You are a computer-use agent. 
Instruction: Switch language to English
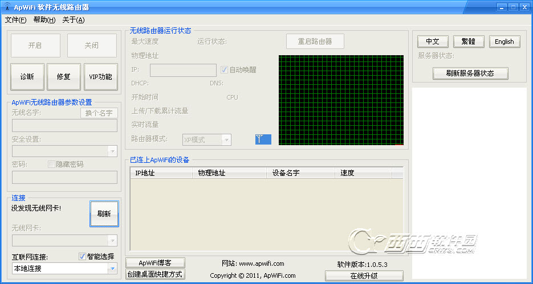[x=504, y=42]
